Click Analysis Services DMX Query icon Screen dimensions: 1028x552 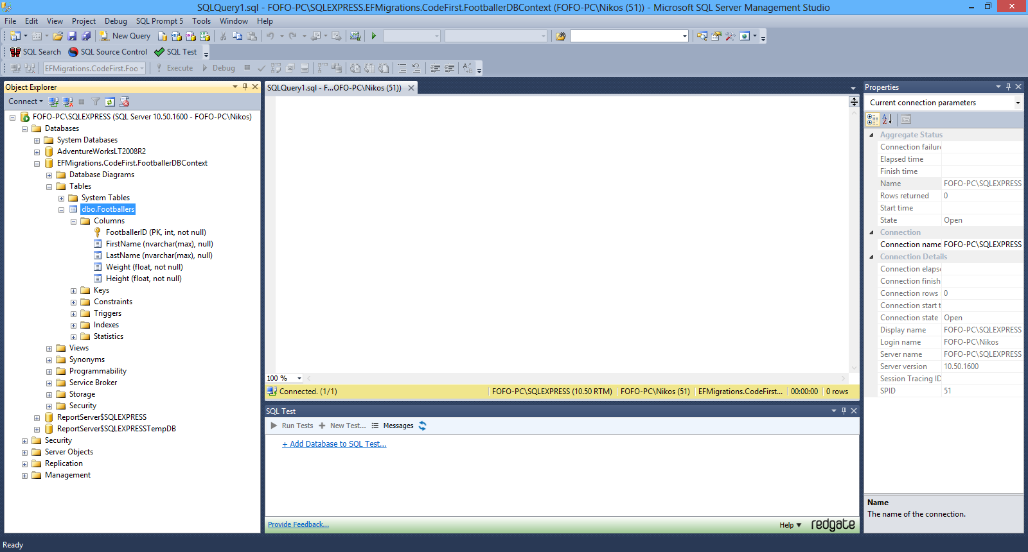pyautogui.click(x=191, y=36)
